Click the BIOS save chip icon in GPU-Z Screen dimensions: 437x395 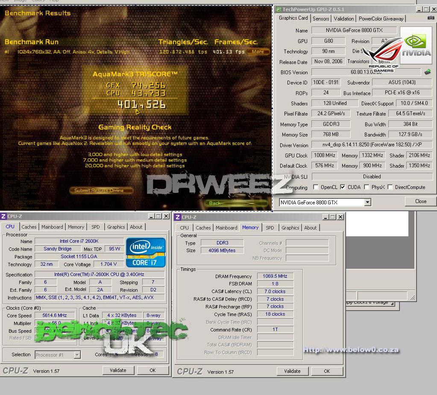428,72
